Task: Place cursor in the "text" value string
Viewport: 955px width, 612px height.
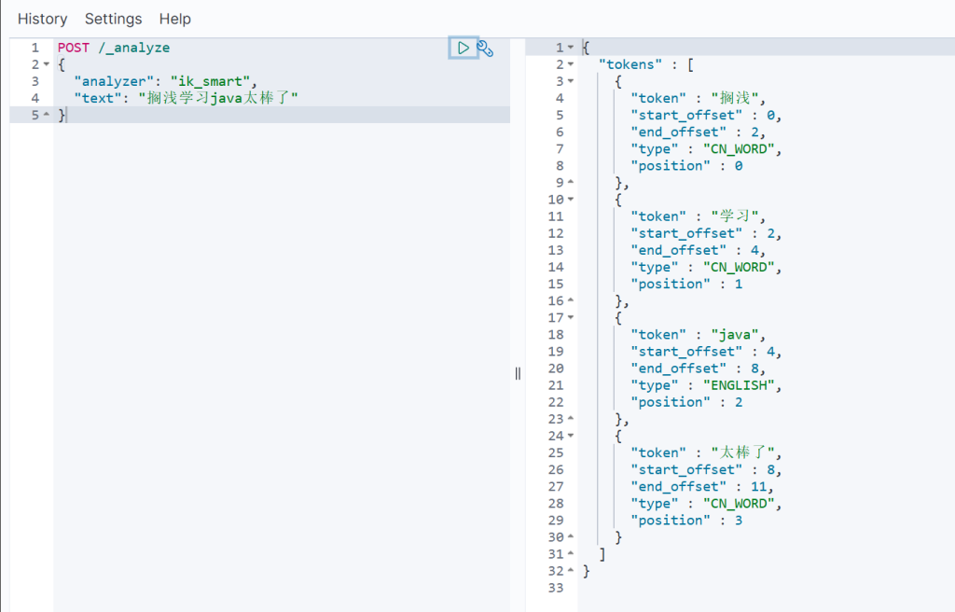Action: (218, 98)
